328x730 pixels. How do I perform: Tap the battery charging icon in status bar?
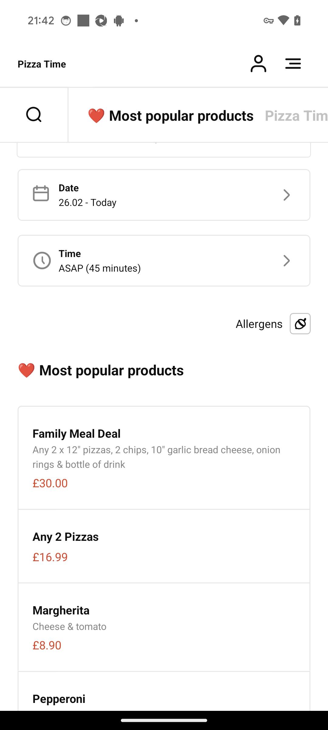point(297,20)
